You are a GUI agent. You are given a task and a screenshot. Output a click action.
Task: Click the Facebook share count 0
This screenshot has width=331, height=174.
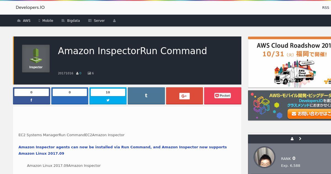31,92
